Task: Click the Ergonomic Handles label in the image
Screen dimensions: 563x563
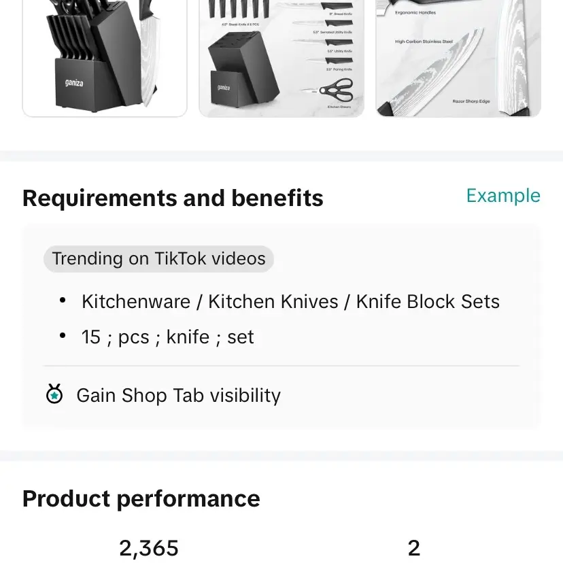Action: point(415,13)
